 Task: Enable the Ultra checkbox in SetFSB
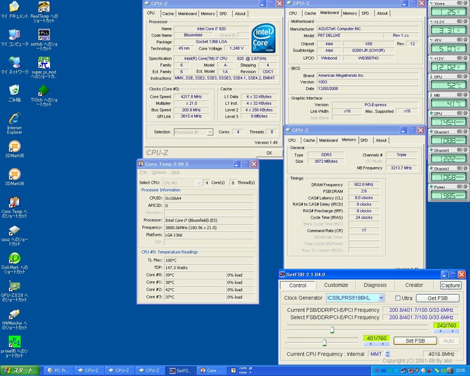tap(398, 298)
